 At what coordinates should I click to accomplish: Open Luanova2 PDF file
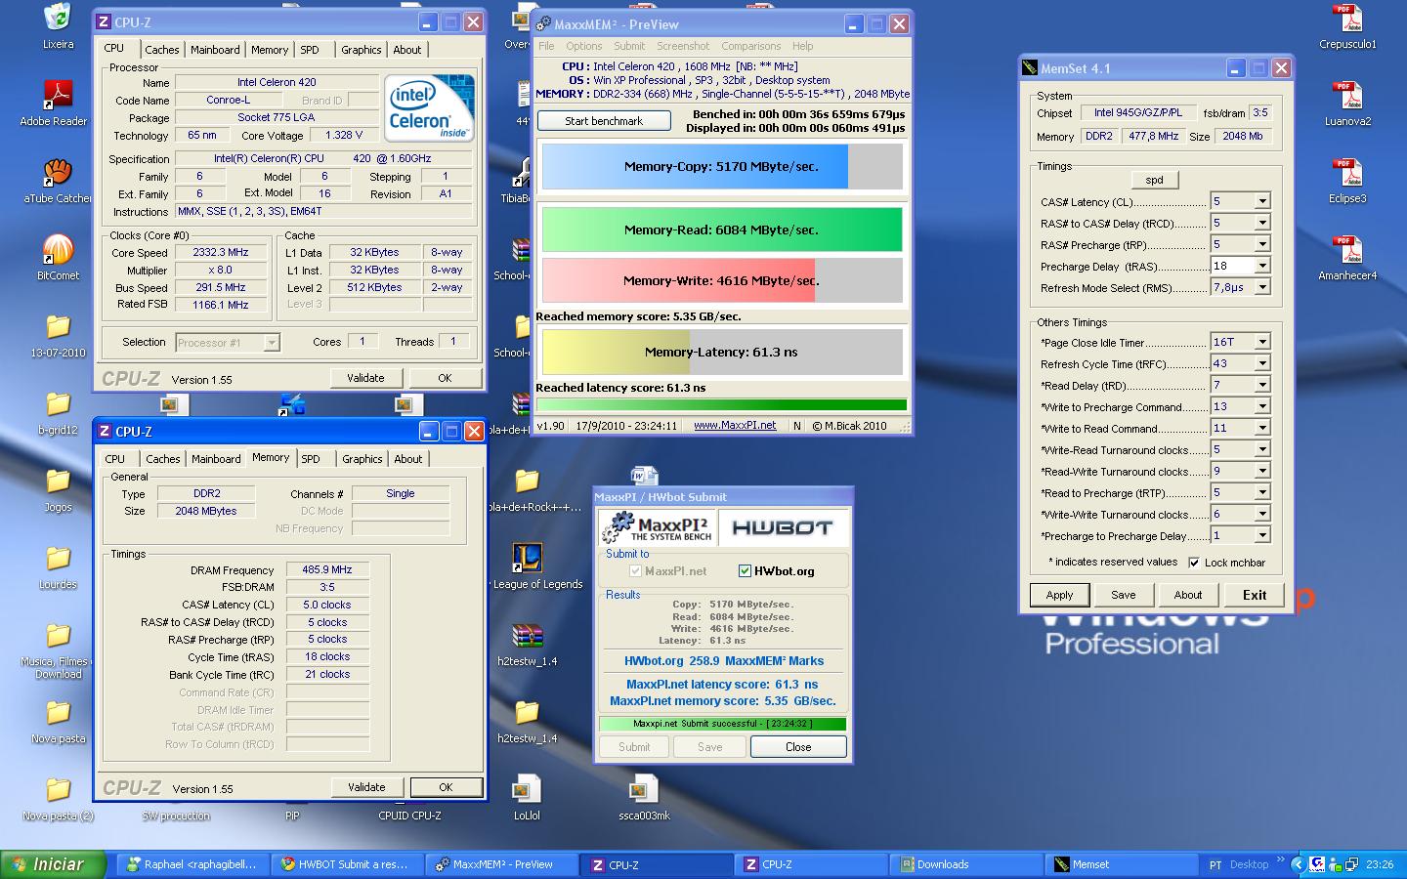[1347, 104]
